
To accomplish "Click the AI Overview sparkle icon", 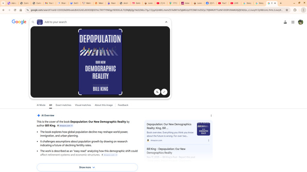I will 39,115.
